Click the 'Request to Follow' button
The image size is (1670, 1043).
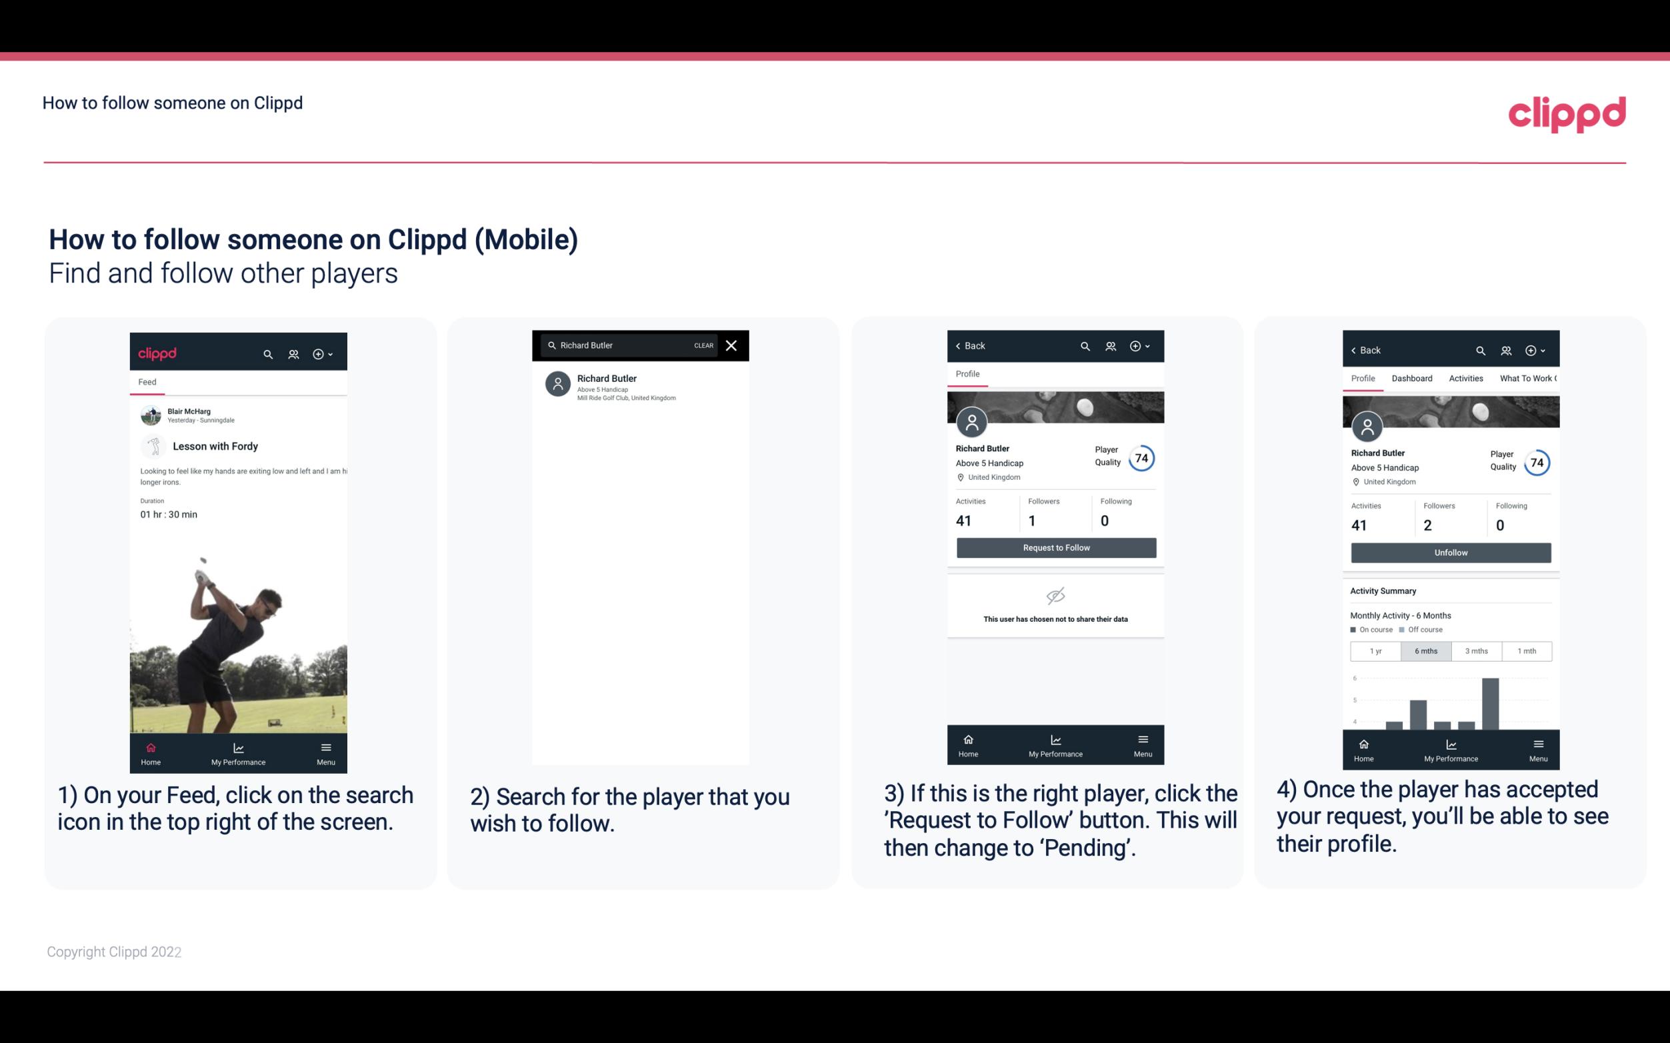pyautogui.click(x=1055, y=546)
